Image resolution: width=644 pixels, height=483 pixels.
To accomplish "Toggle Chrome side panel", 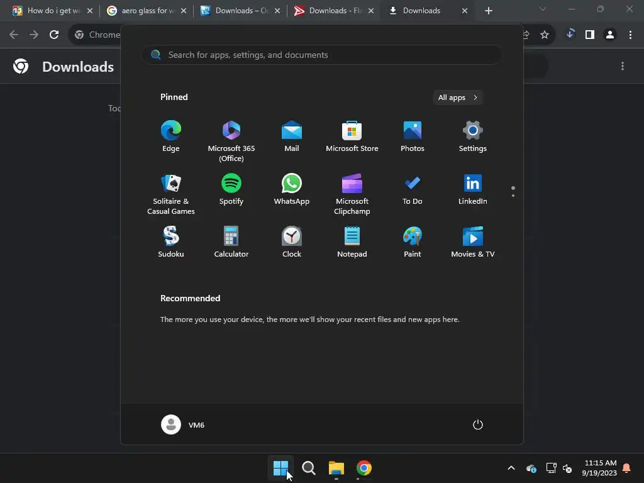I will pyautogui.click(x=590, y=35).
